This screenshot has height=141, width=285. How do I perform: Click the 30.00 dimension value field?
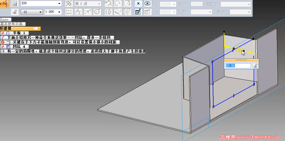coord(238,66)
